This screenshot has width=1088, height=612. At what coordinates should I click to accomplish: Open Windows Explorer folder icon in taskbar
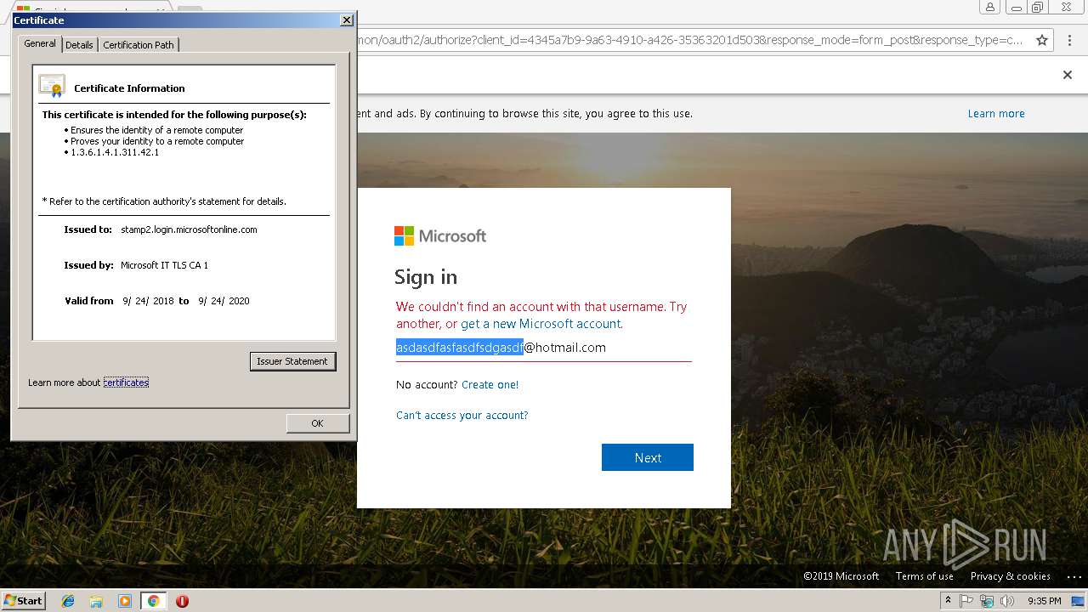point(96,601)
